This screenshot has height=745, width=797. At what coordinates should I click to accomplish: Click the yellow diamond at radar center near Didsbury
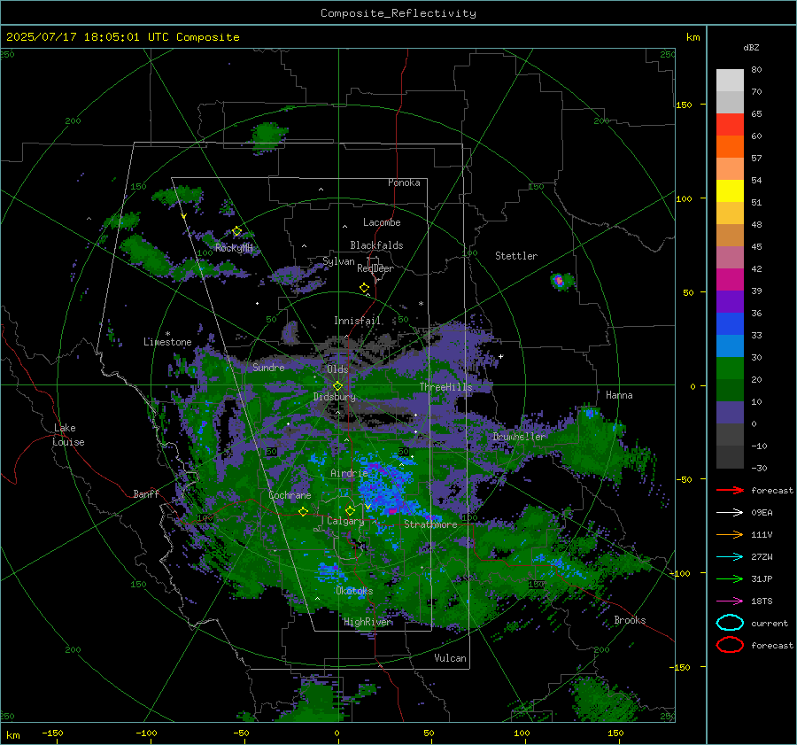[x=337, y=386]
